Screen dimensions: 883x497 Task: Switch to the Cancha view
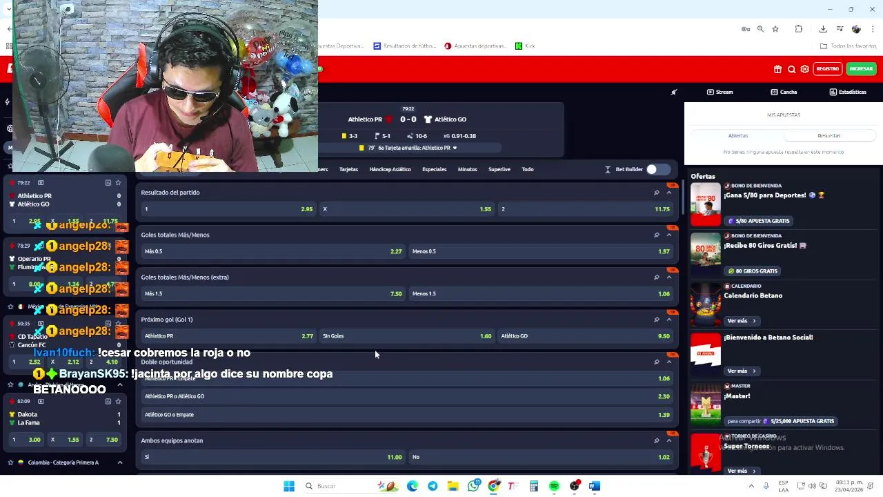[784, 92]
